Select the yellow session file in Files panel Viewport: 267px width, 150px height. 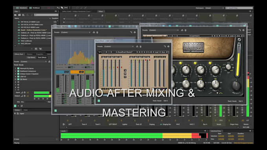pyautogui.click(x=33, y=30)
